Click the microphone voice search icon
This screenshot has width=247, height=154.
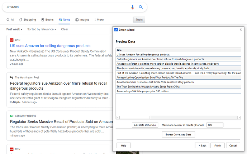[133, 7]
